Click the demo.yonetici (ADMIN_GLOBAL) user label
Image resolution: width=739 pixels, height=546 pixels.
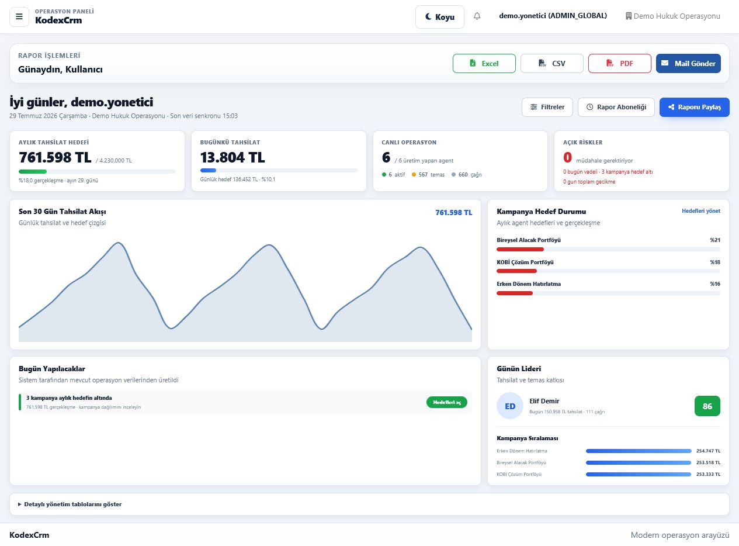pyautogui.click(x=553, y=16)
